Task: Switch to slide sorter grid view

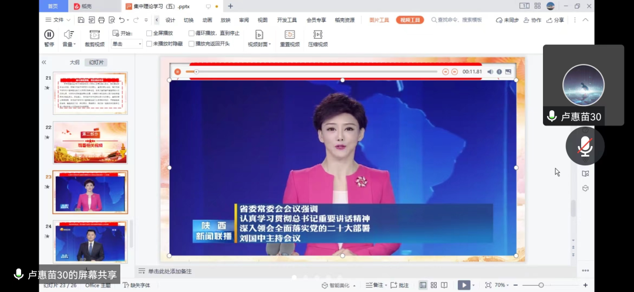Action: (434, 285)
